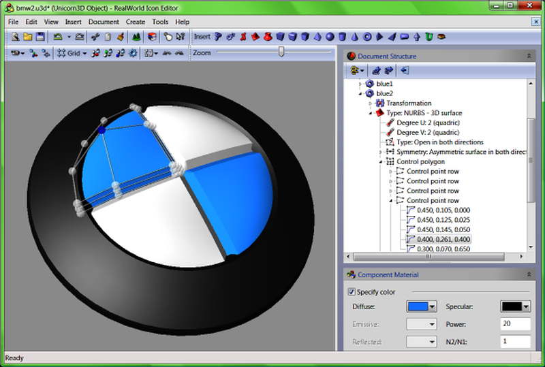
Task: Click the hand light tool icon
Action: click(x=168, y=37)
